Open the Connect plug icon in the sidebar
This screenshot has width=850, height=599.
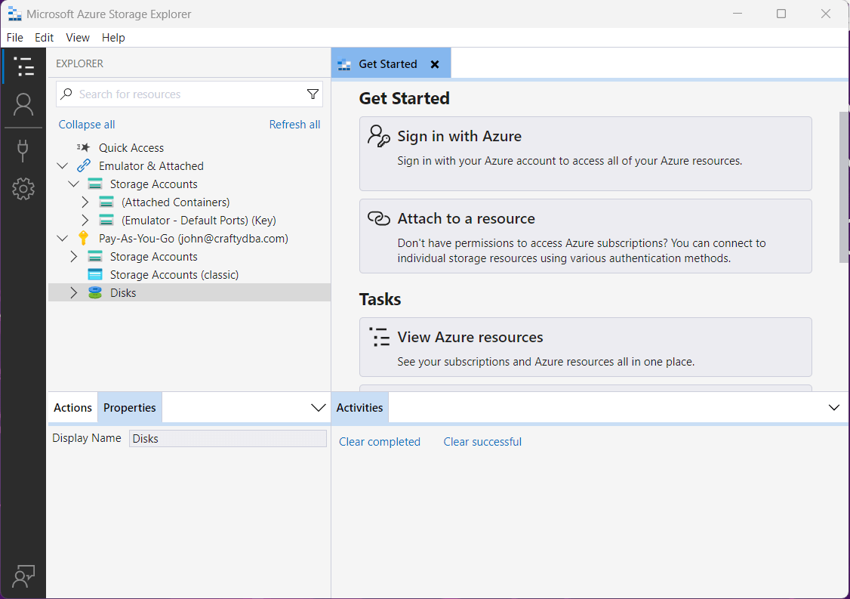coord(23,150)
